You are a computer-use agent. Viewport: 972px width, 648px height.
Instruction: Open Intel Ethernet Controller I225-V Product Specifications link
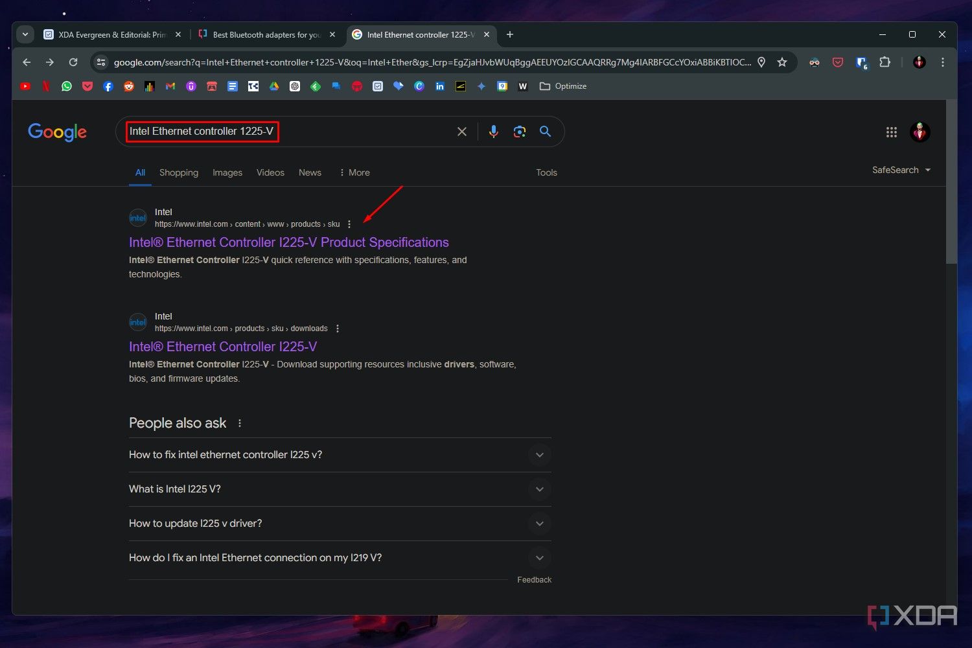pos(289,242)
